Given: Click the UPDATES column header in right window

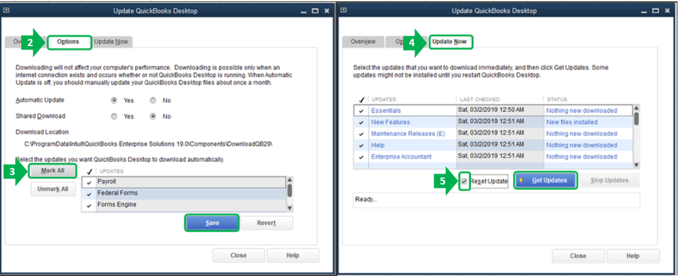Looking at the screenshot, I should pos(384,99).
